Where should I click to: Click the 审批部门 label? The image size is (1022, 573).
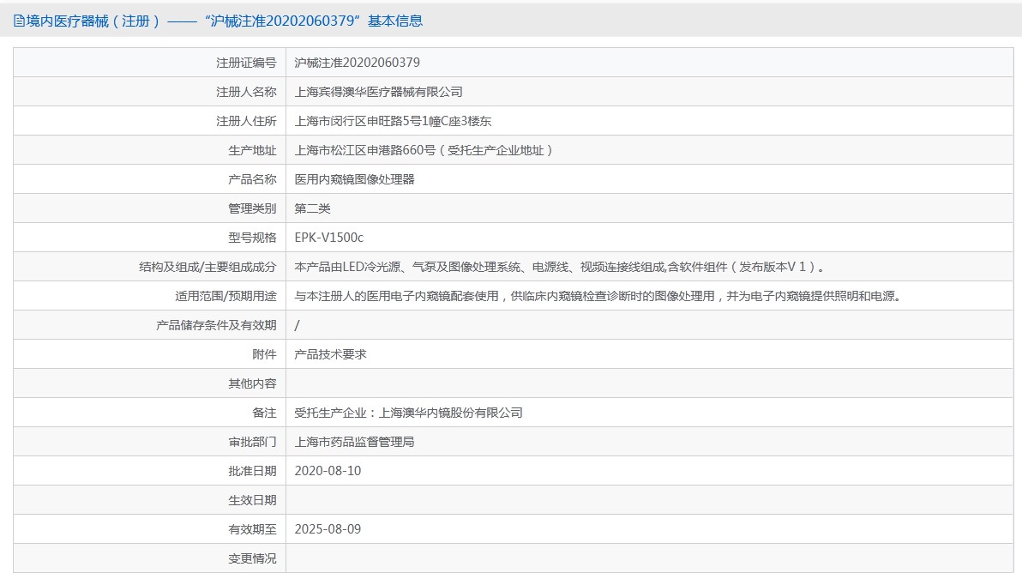click(252, 442)
